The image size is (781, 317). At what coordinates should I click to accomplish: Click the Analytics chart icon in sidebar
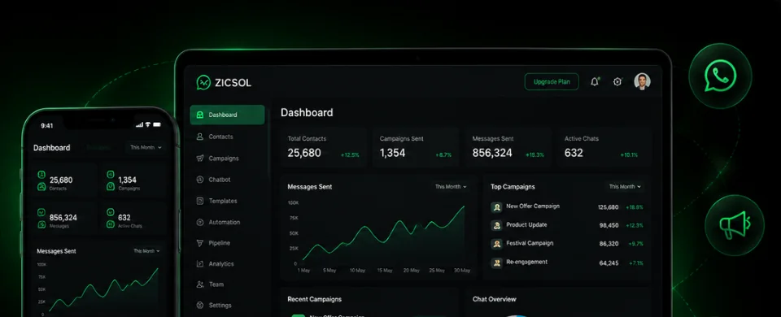coord(200,264)
